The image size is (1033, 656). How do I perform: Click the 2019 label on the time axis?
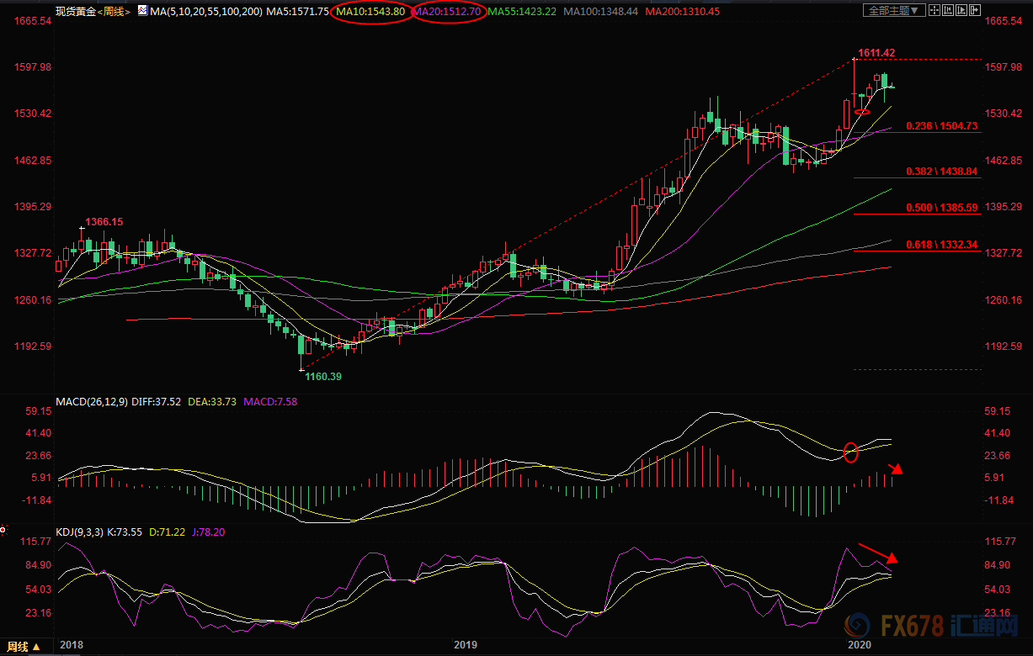[x=466, y=645]
